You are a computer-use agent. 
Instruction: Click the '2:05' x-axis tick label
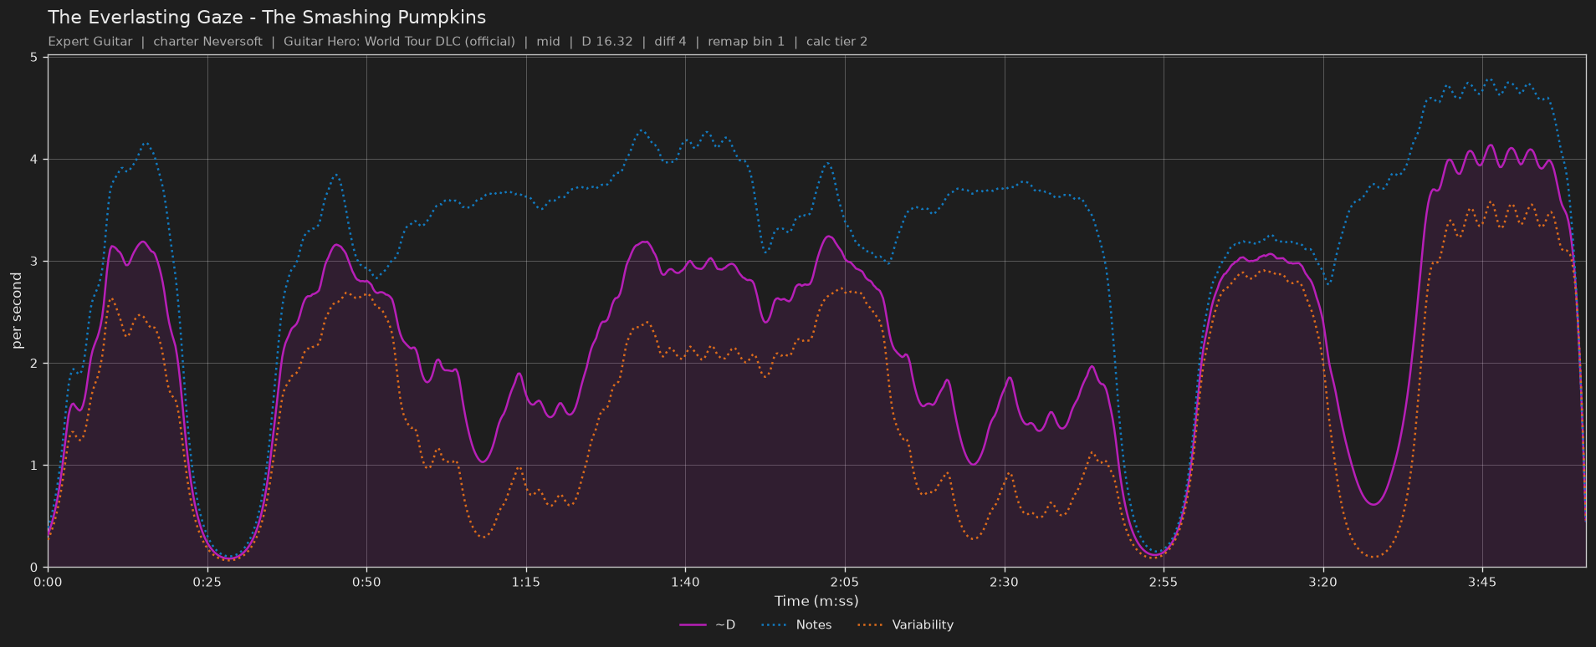click(845, 582)
